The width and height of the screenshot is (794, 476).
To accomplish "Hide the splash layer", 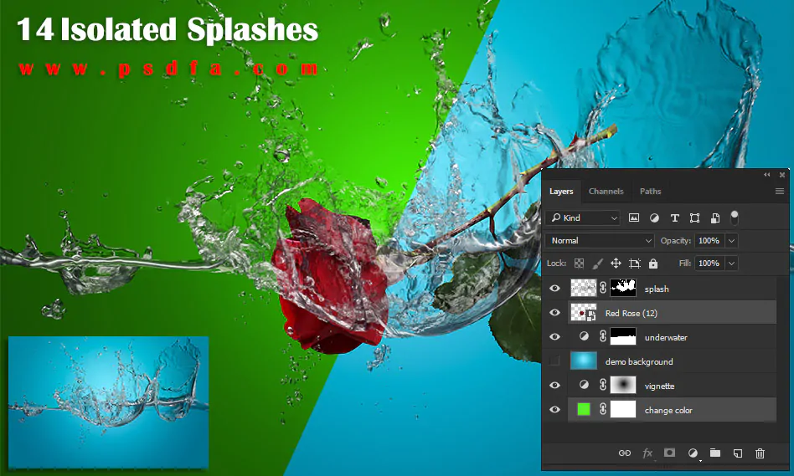I will 555,289.
